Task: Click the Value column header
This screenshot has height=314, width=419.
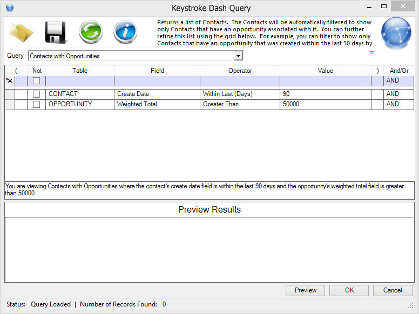Action: coord(326,71)
